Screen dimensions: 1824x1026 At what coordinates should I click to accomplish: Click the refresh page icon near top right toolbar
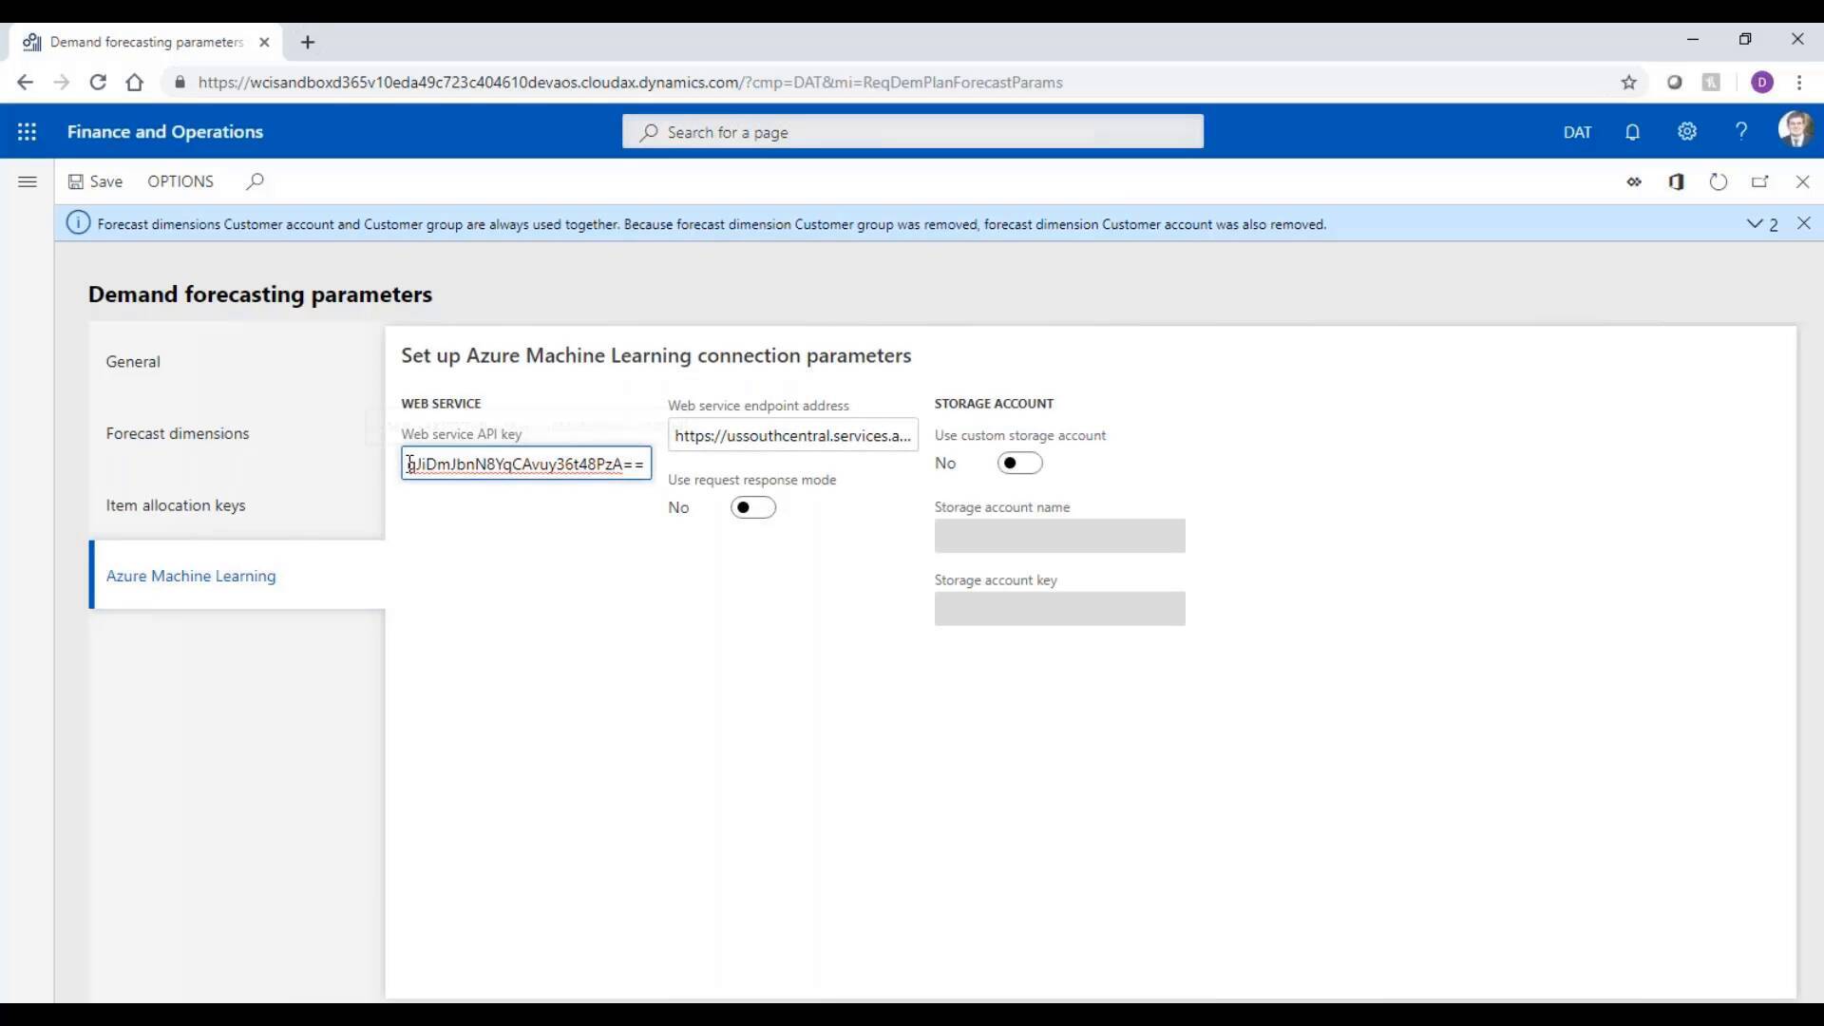point(1719,181)
